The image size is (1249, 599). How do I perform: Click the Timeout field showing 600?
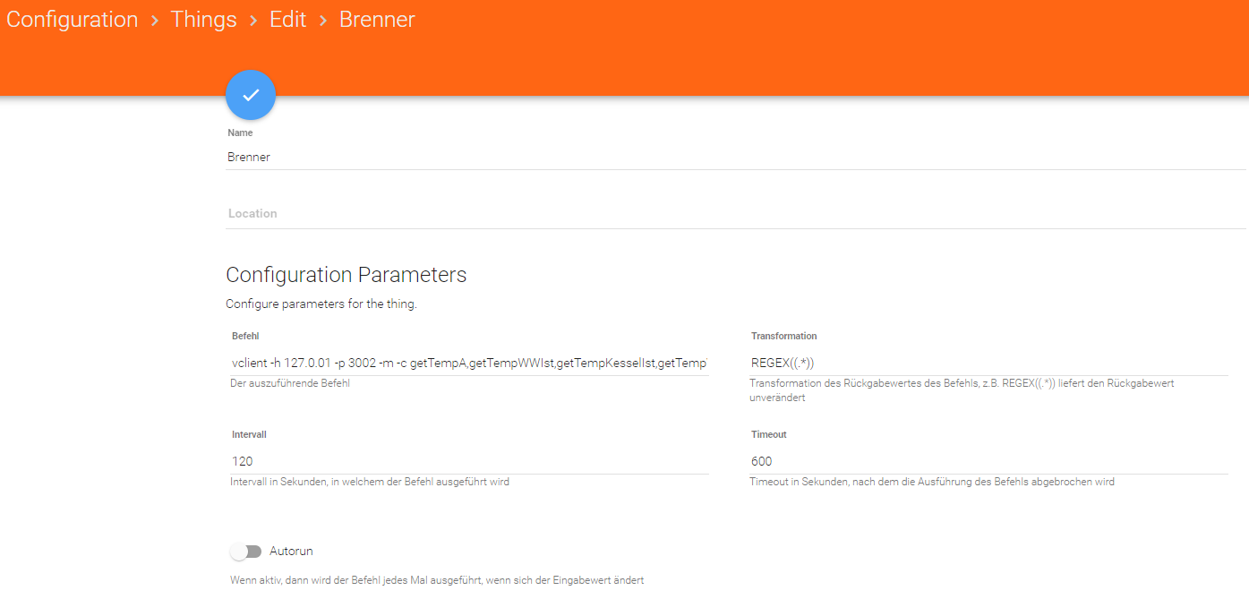[x=988, y=461]
